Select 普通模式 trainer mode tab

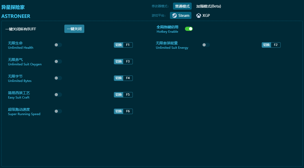pyautogui.click(x=182, y=6)
